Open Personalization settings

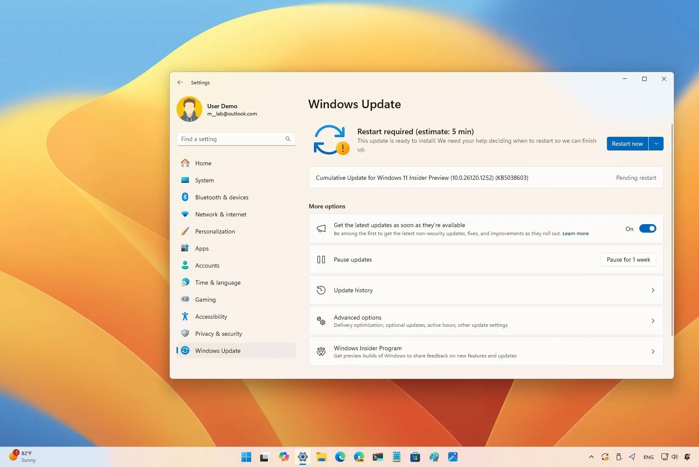click(215, 231)
